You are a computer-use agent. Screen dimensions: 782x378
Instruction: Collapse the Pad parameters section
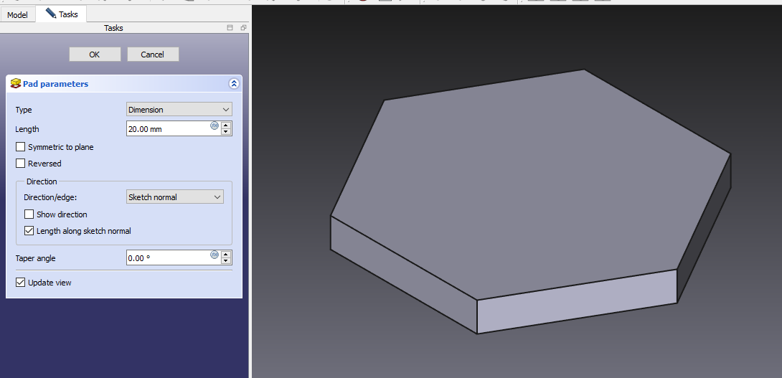234,84
